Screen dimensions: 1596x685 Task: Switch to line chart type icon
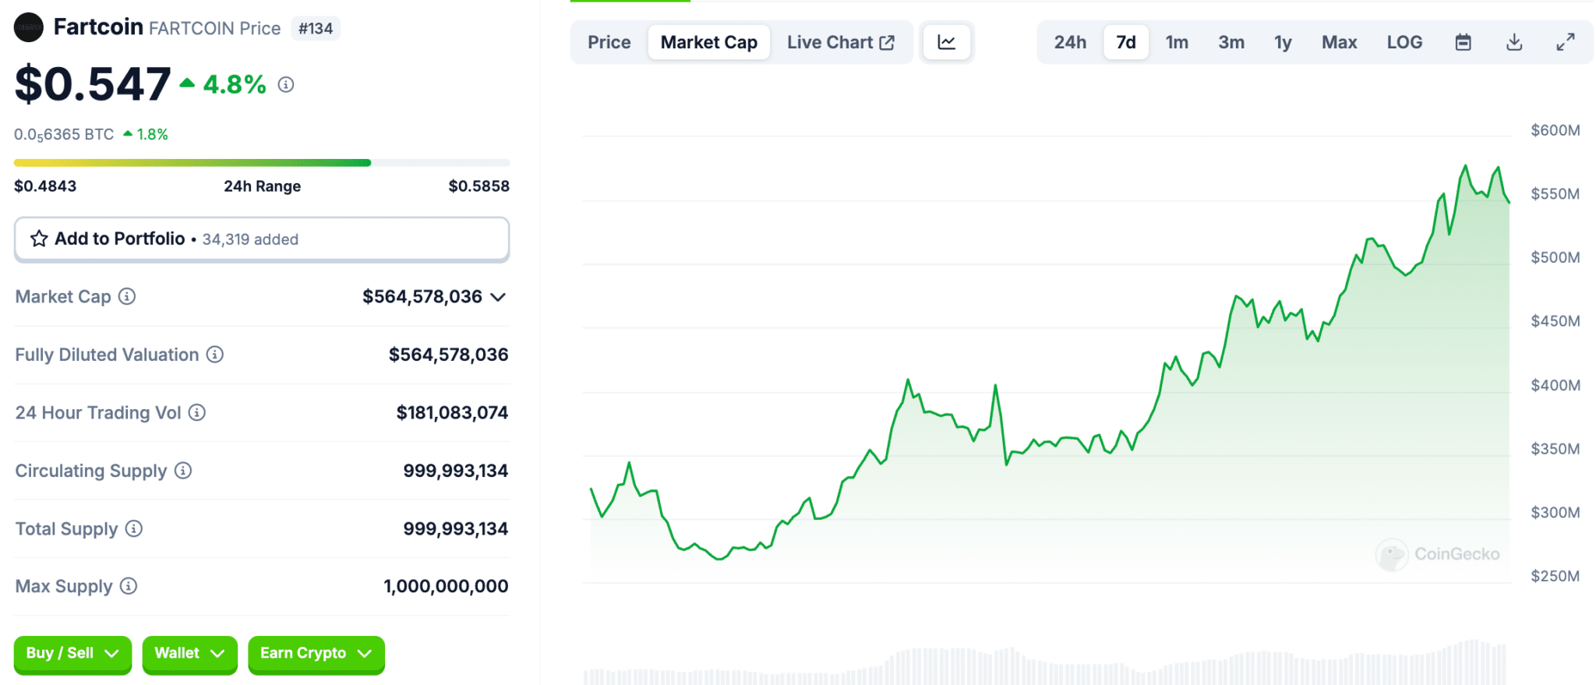tap(946, 42)
